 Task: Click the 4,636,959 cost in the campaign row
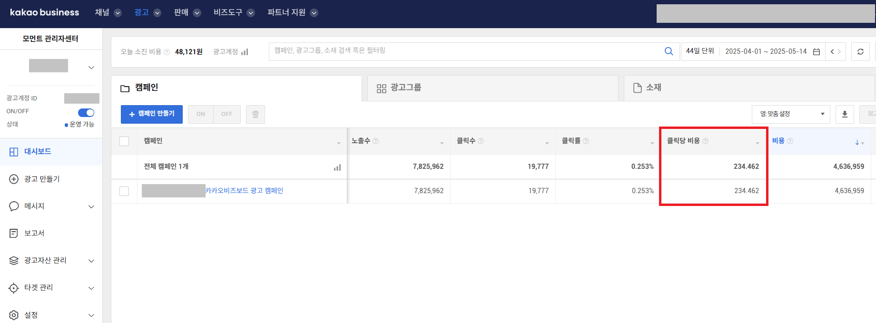coord(849,191)
